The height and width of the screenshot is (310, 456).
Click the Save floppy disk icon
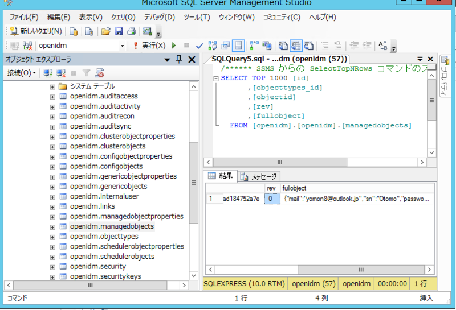click(x=119, y=31)
